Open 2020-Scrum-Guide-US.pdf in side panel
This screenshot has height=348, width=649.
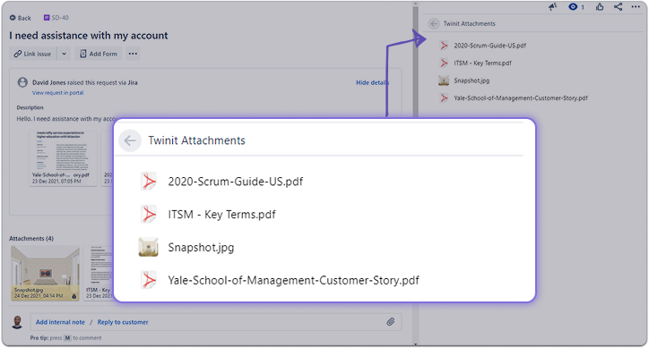coord(489,46)
